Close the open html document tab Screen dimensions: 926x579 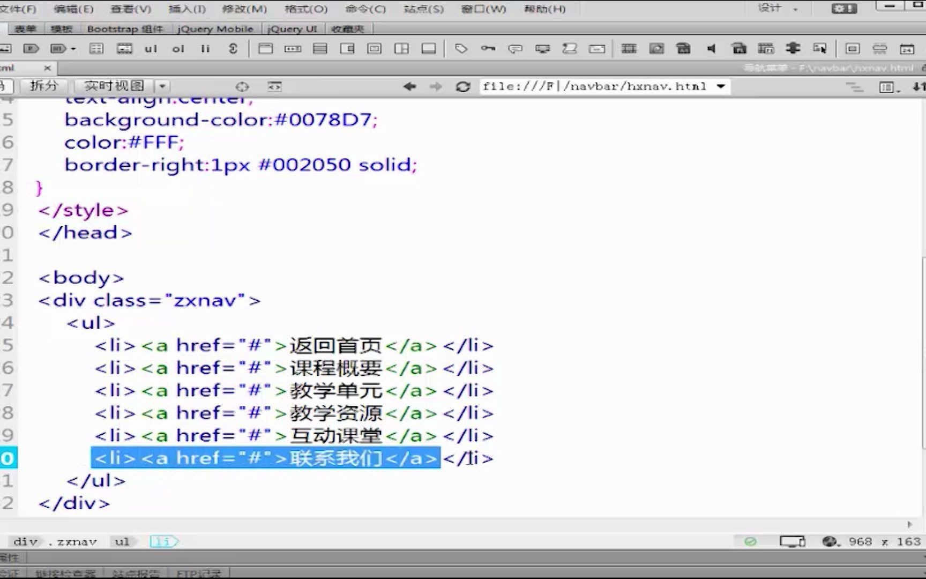47,68
